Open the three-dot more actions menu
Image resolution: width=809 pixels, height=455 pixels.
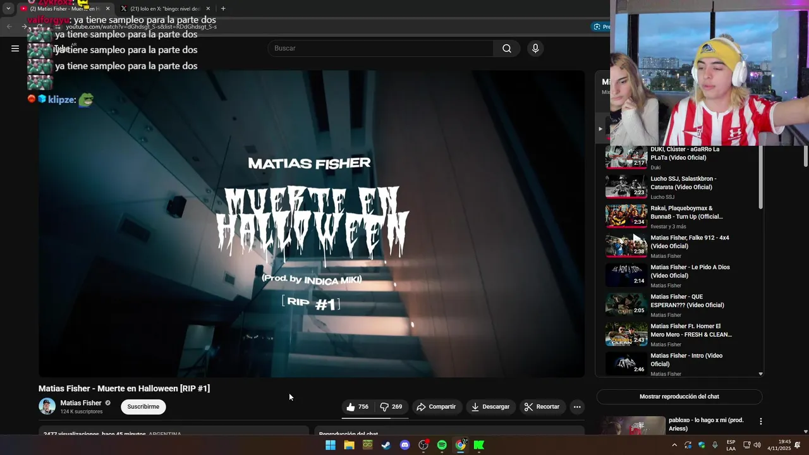point(577,407)
